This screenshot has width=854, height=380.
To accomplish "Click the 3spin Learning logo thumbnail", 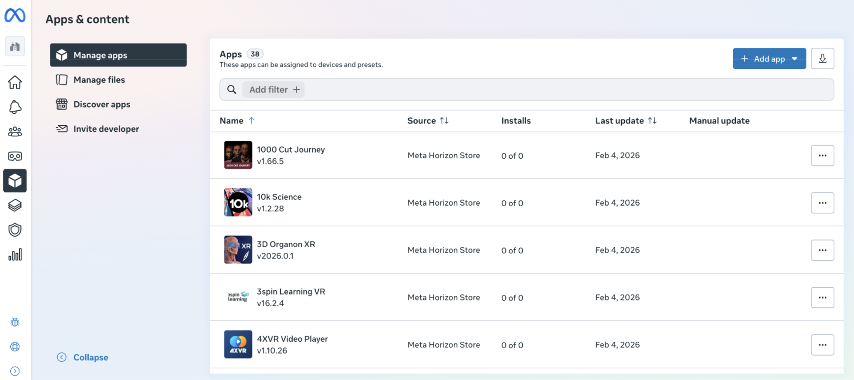I will [x=238, y=297].
